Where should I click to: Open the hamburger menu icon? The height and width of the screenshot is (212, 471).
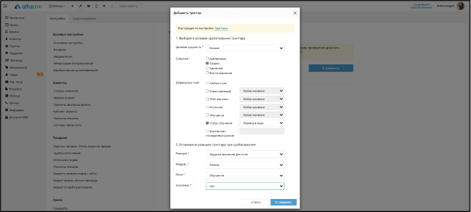[x=5, y=6]
